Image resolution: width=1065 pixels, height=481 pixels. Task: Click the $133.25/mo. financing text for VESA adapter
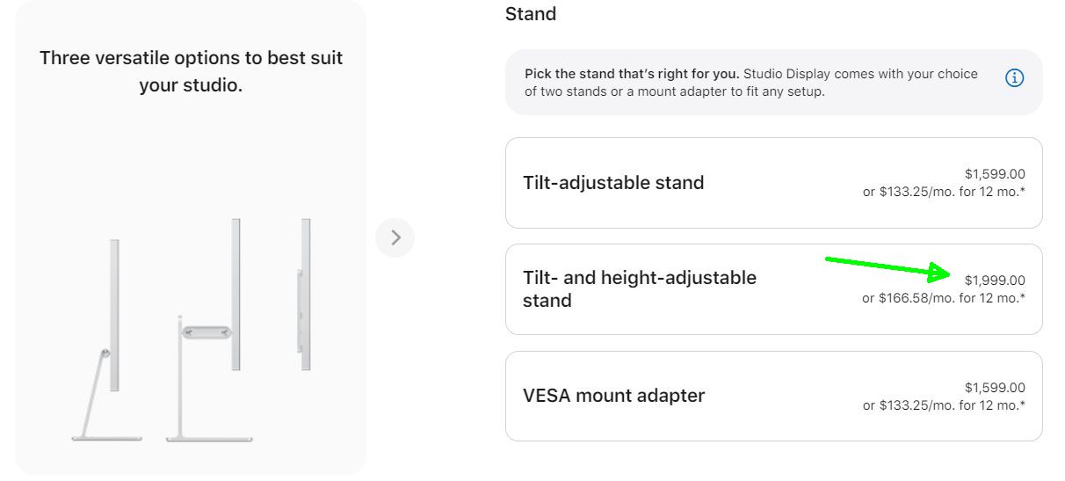tap(944, 404)
